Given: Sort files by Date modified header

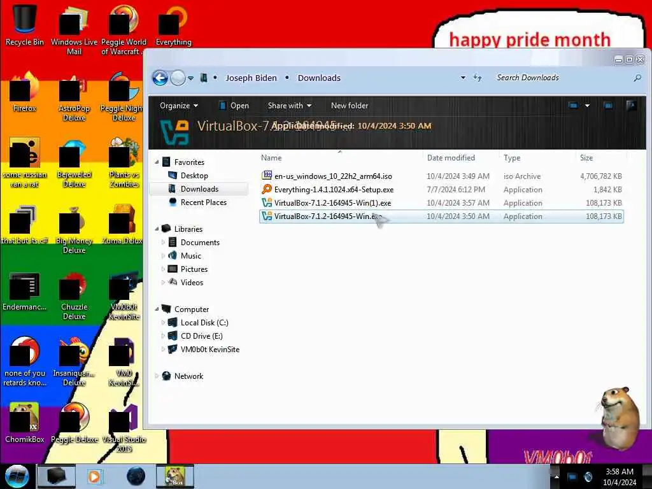Looking at the screenshot, I should (460, 158).
